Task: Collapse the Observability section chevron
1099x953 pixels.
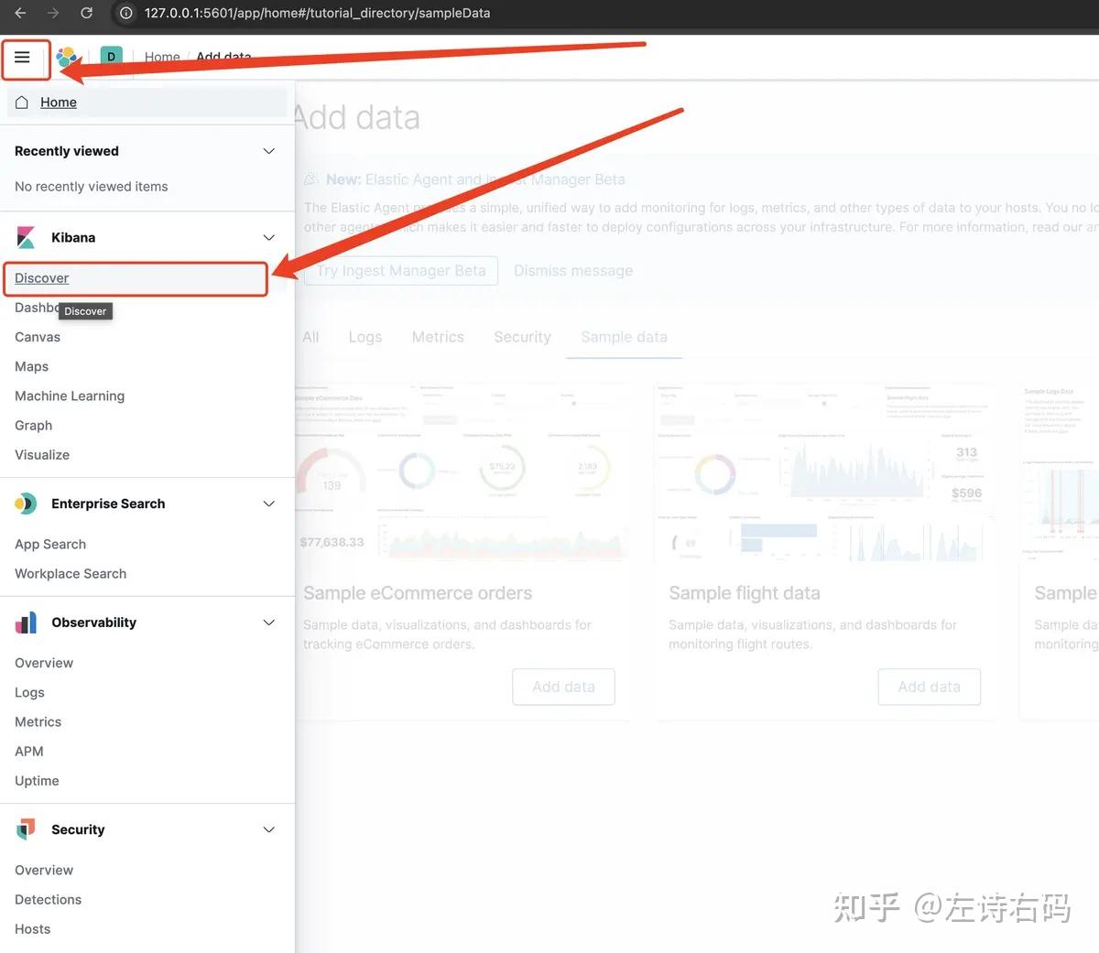Action: click(269, 623)
